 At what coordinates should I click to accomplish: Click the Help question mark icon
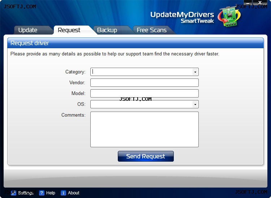(42, 193)
